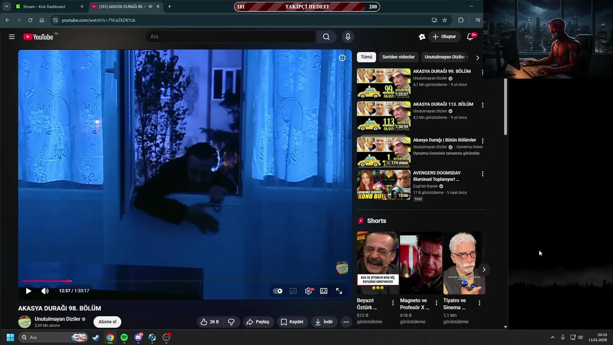Screen dimensions: 613x345
Task: Open AKASYA DURAĞI 113. BÖLÜM thumbnail
Action: coord(384,116)
